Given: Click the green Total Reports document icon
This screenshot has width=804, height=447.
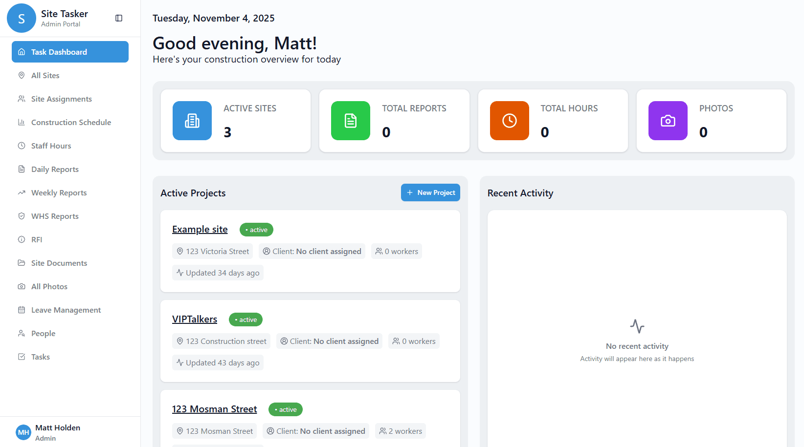Looking at the screenshot, I should [350, 121].
